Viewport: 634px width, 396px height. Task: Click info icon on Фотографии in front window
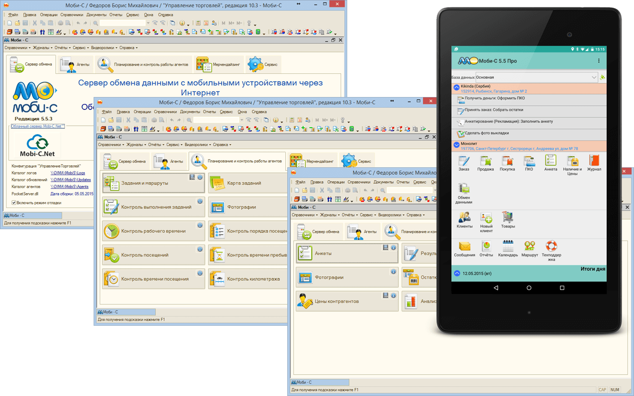[393, 272]
